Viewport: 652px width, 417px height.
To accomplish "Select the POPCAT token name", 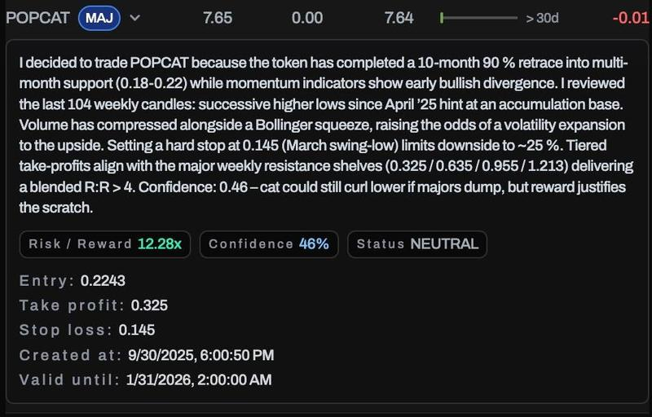I will [37, 18].
